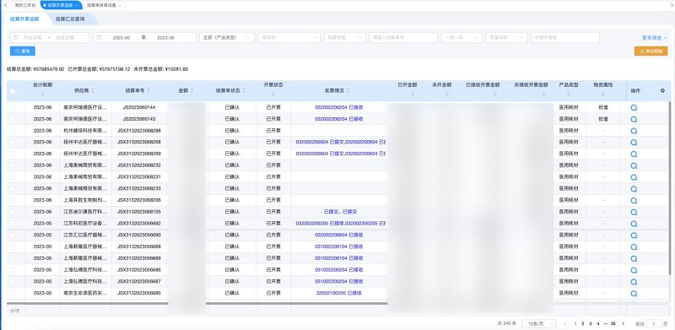Click the 关键字搜索 keyword input
The width and height of the screenshot is (675, 330).
[565, 38]
